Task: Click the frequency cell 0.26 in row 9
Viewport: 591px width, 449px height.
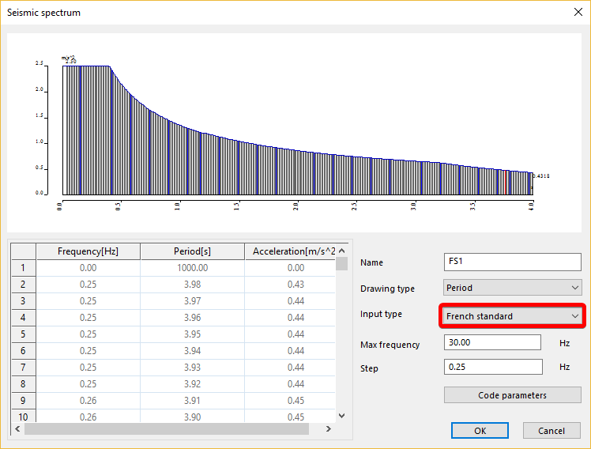Action: click(x=88, y=400)
